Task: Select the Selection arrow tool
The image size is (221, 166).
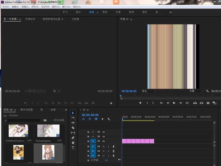Action: 73,113
